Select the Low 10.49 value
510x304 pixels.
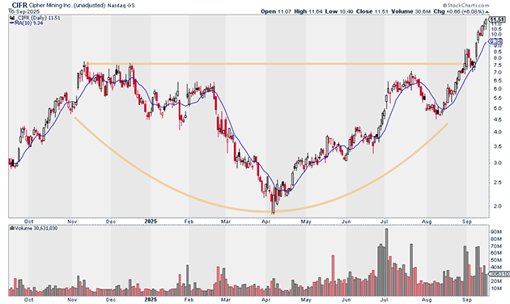(339, 11)
